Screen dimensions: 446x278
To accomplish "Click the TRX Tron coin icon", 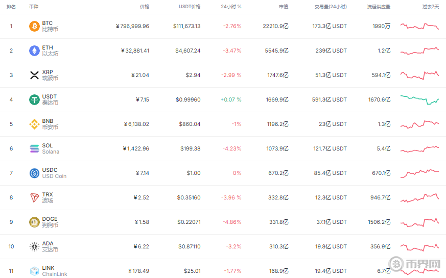I will [34, 197].
